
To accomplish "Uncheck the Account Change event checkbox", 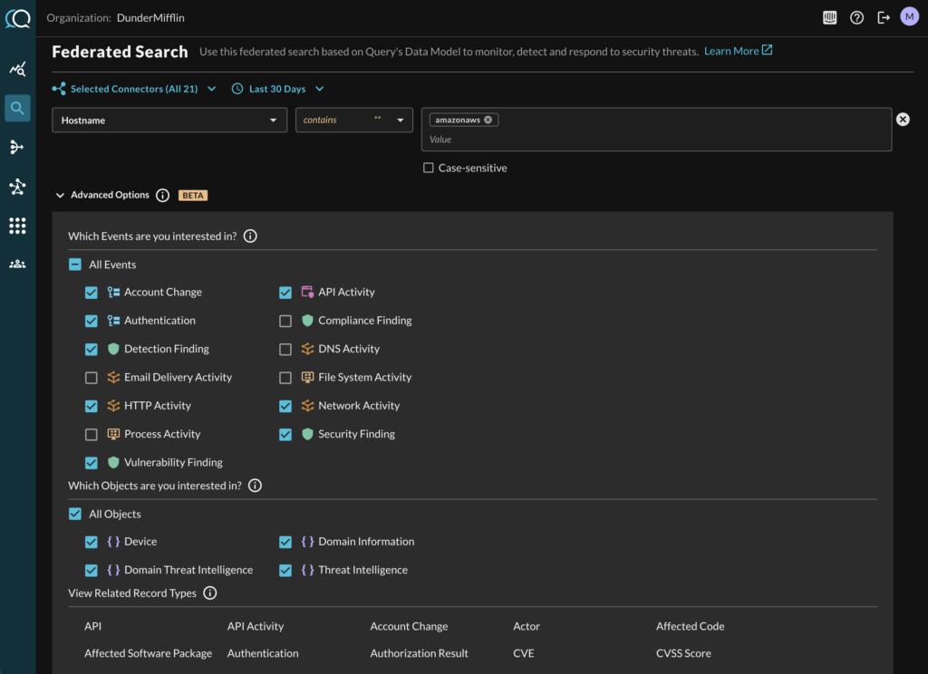I will (x=92, y=293).
